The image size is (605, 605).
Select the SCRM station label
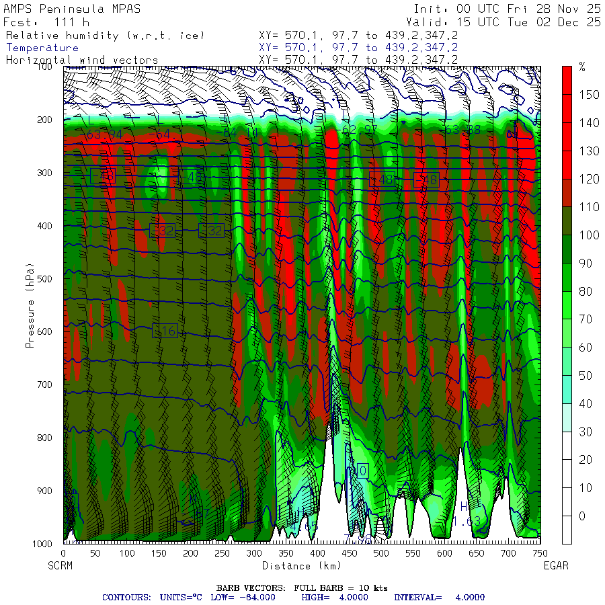point(61,565)
